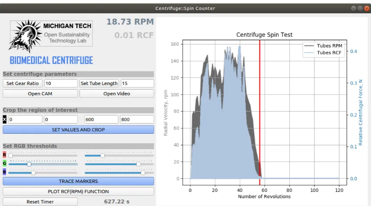Open the camera with Open CAM

click(x=40, y=94)
